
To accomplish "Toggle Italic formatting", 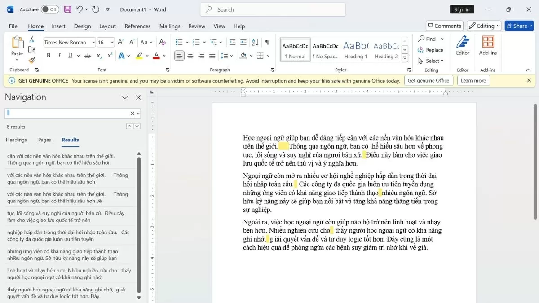I will tap(59, 56).
